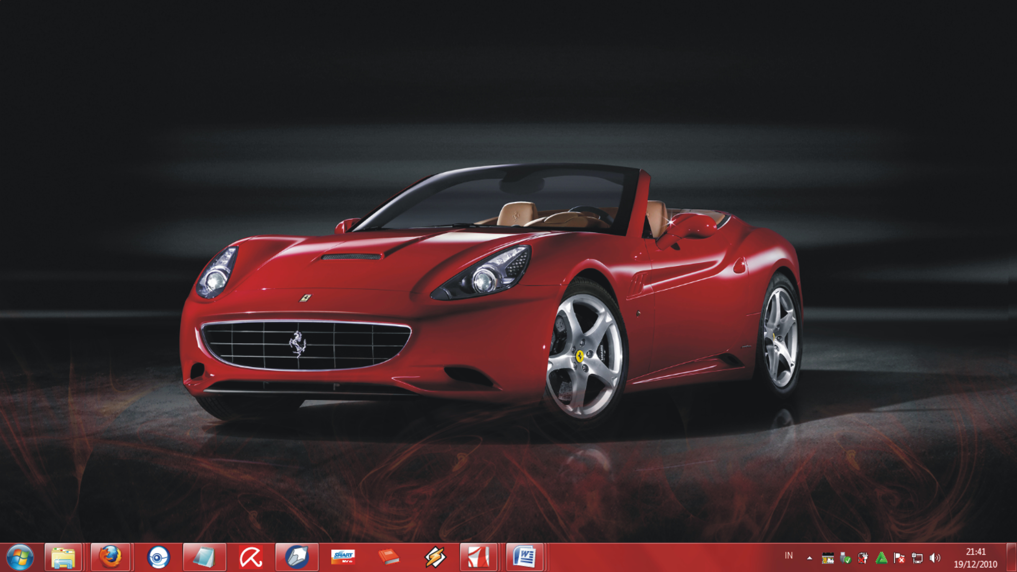Image resolution: width=1017 pixels, height=572 pixels.
Task: Launch Winamp from the taskbar
Action: [435, 557]
